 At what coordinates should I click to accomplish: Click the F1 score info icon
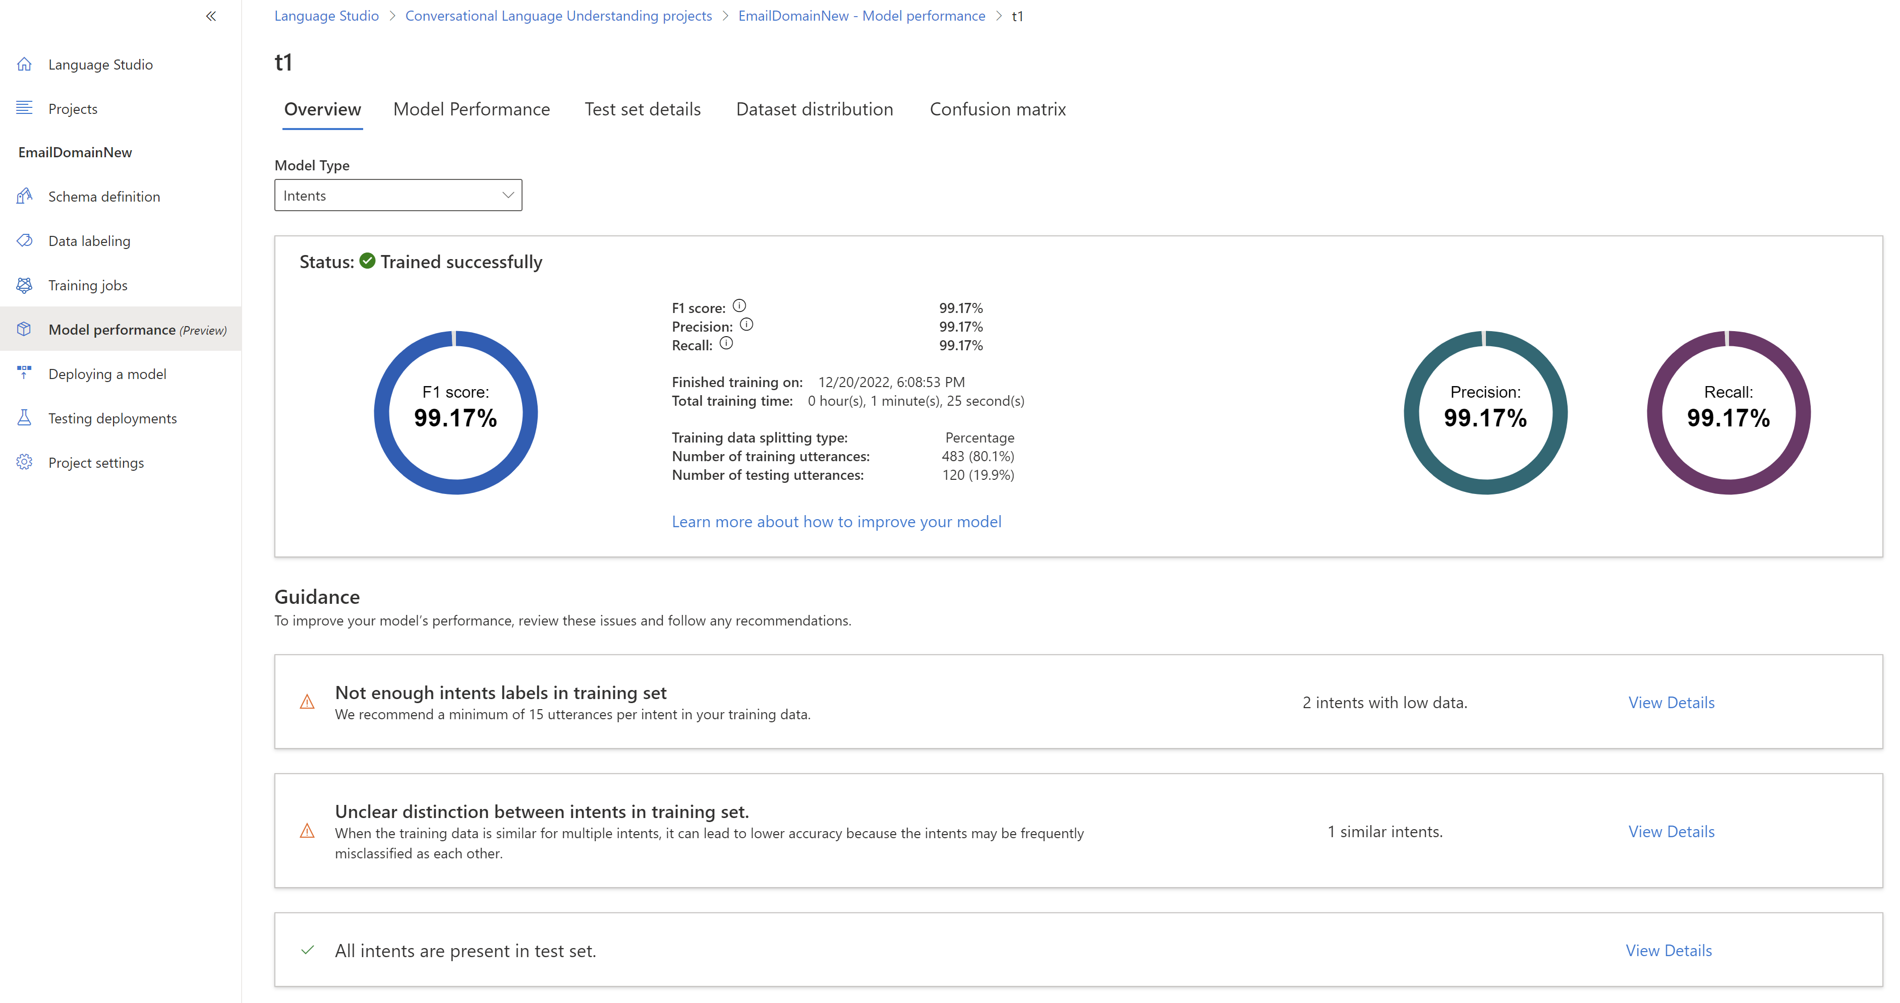coord(739,306)
